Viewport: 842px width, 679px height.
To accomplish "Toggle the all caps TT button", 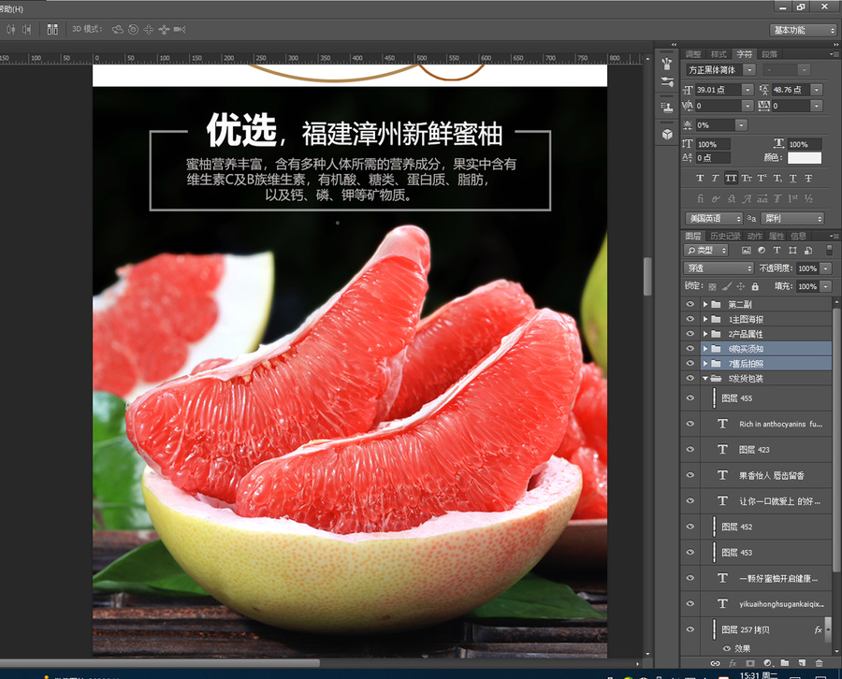I will [x=731, y=179].
